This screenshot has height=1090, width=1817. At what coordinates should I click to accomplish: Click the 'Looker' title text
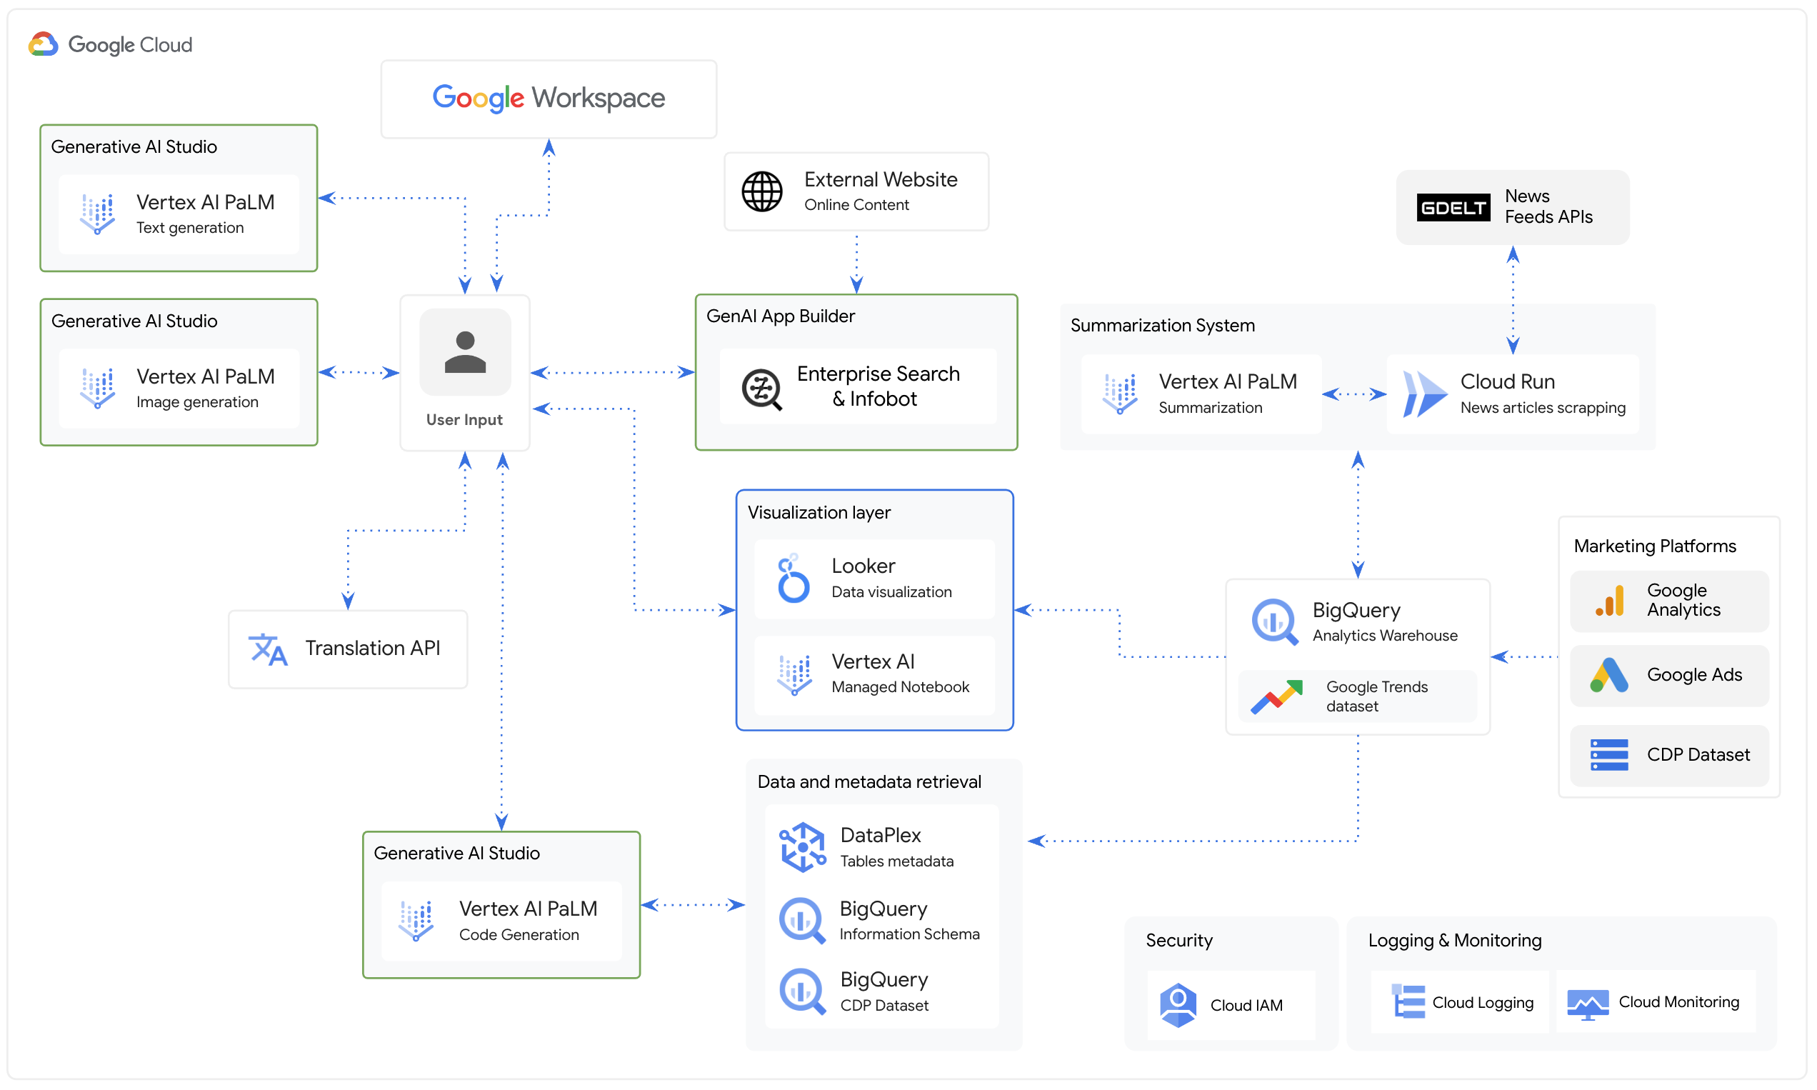point(864,566)
